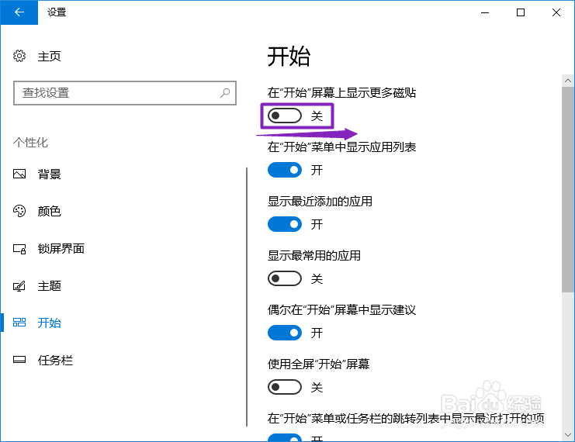Click the search magnifier icon

tap(225, 93)
